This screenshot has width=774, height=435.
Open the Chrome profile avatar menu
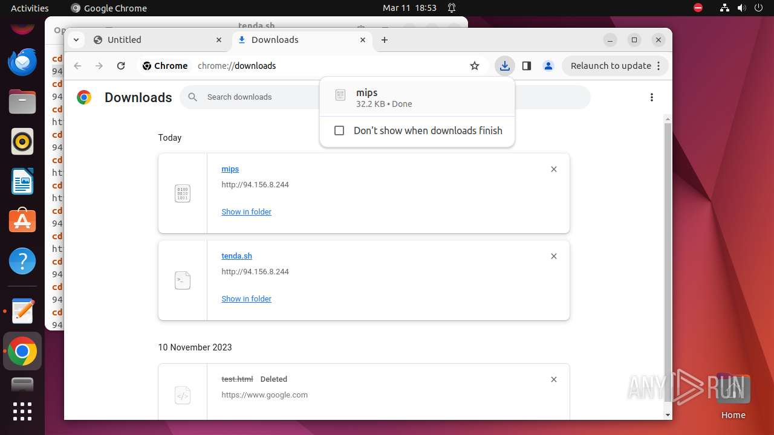(548, 66)
